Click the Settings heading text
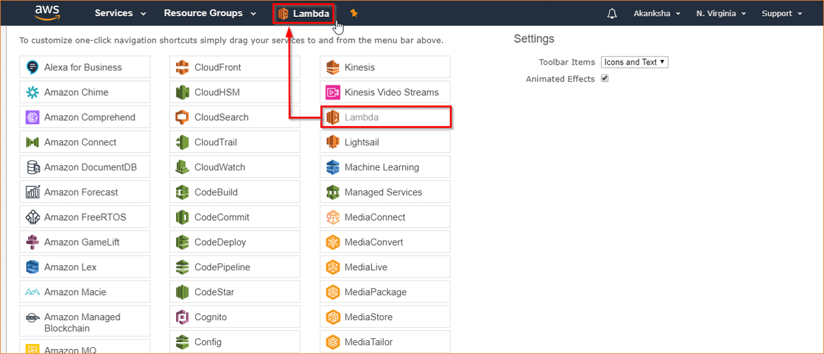 pos(534,39)
